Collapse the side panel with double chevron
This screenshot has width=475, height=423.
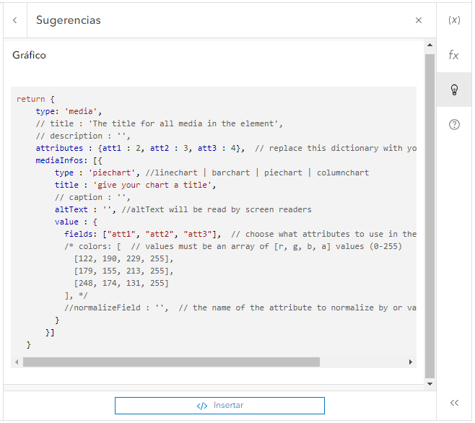click(x=454, y=404)
